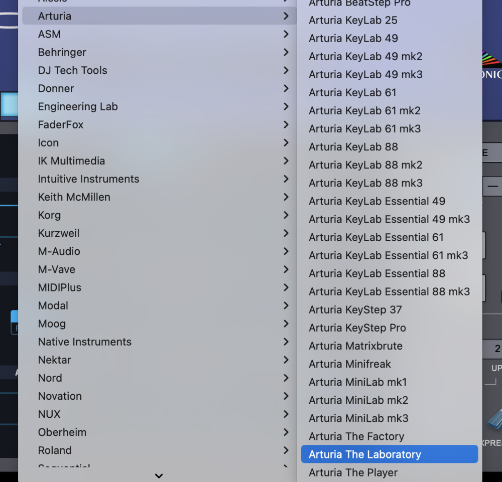Expand the Intuitive Instruments submenu arrow

point(286,179)
